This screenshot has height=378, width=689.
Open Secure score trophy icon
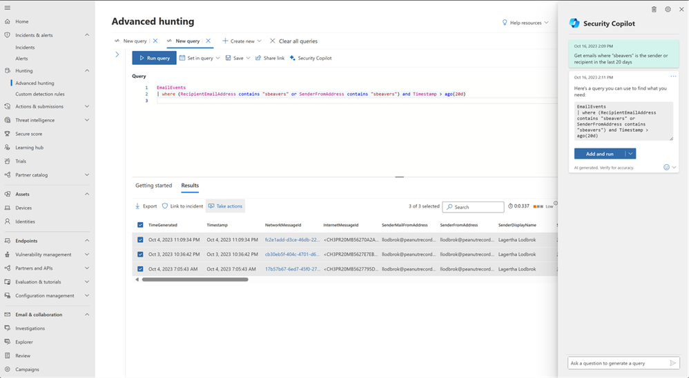(x=7, y=134)
